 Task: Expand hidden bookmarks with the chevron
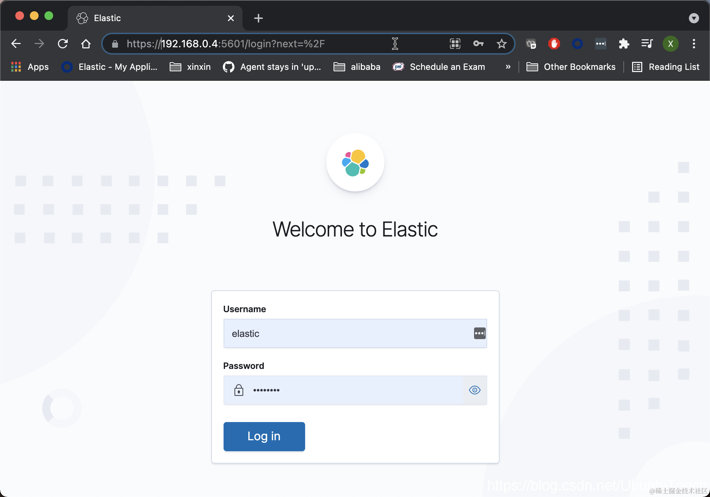pos(508,67)
